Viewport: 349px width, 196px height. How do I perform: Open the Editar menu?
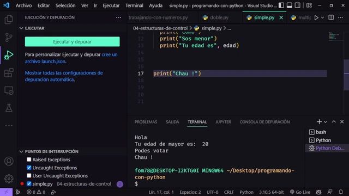click(x=44, y=5)
